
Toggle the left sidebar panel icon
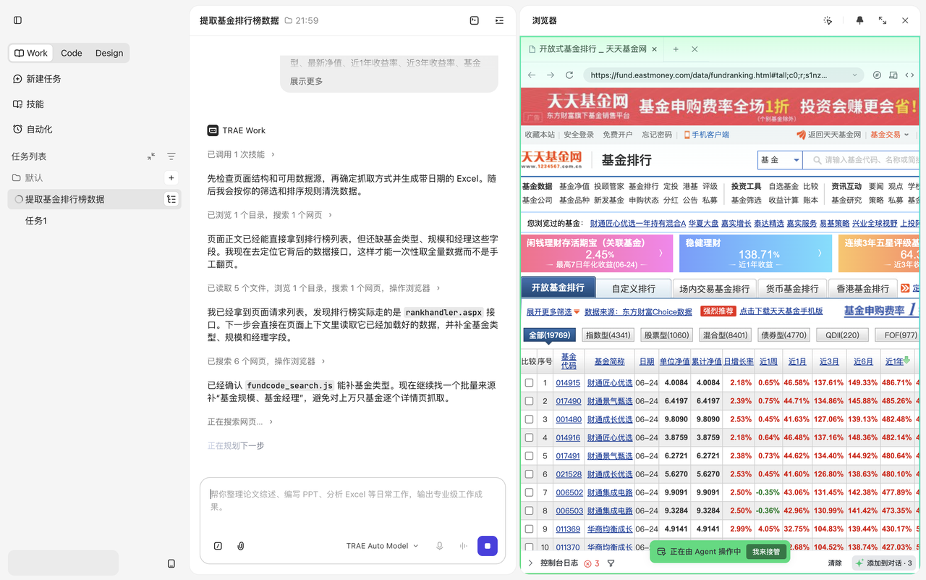pyautogui.click(x=18, y=20)
